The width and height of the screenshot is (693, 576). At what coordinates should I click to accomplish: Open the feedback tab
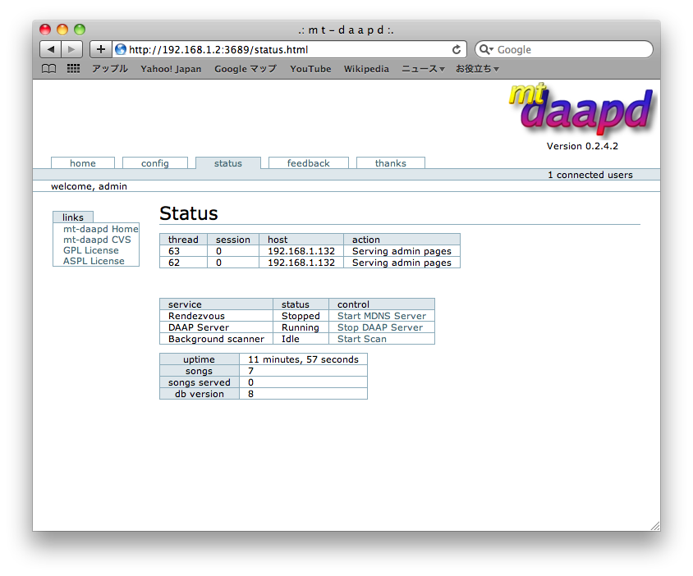[x=308, y=163]
